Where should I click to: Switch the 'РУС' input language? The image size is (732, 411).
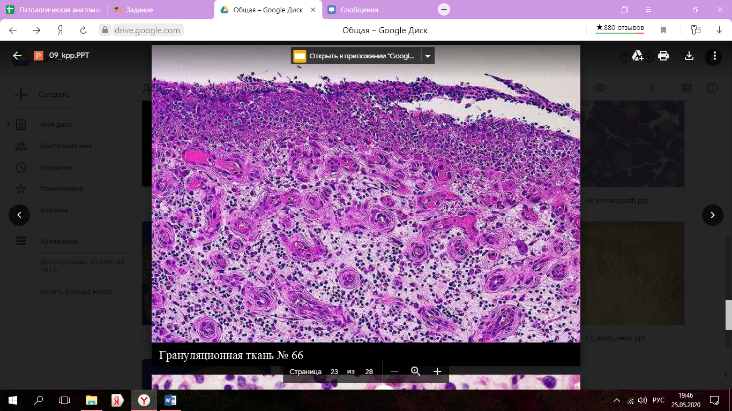[x=659, y=400]
